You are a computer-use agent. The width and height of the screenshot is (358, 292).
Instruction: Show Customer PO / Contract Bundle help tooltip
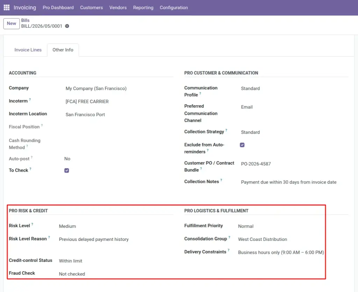pos(201,169)
